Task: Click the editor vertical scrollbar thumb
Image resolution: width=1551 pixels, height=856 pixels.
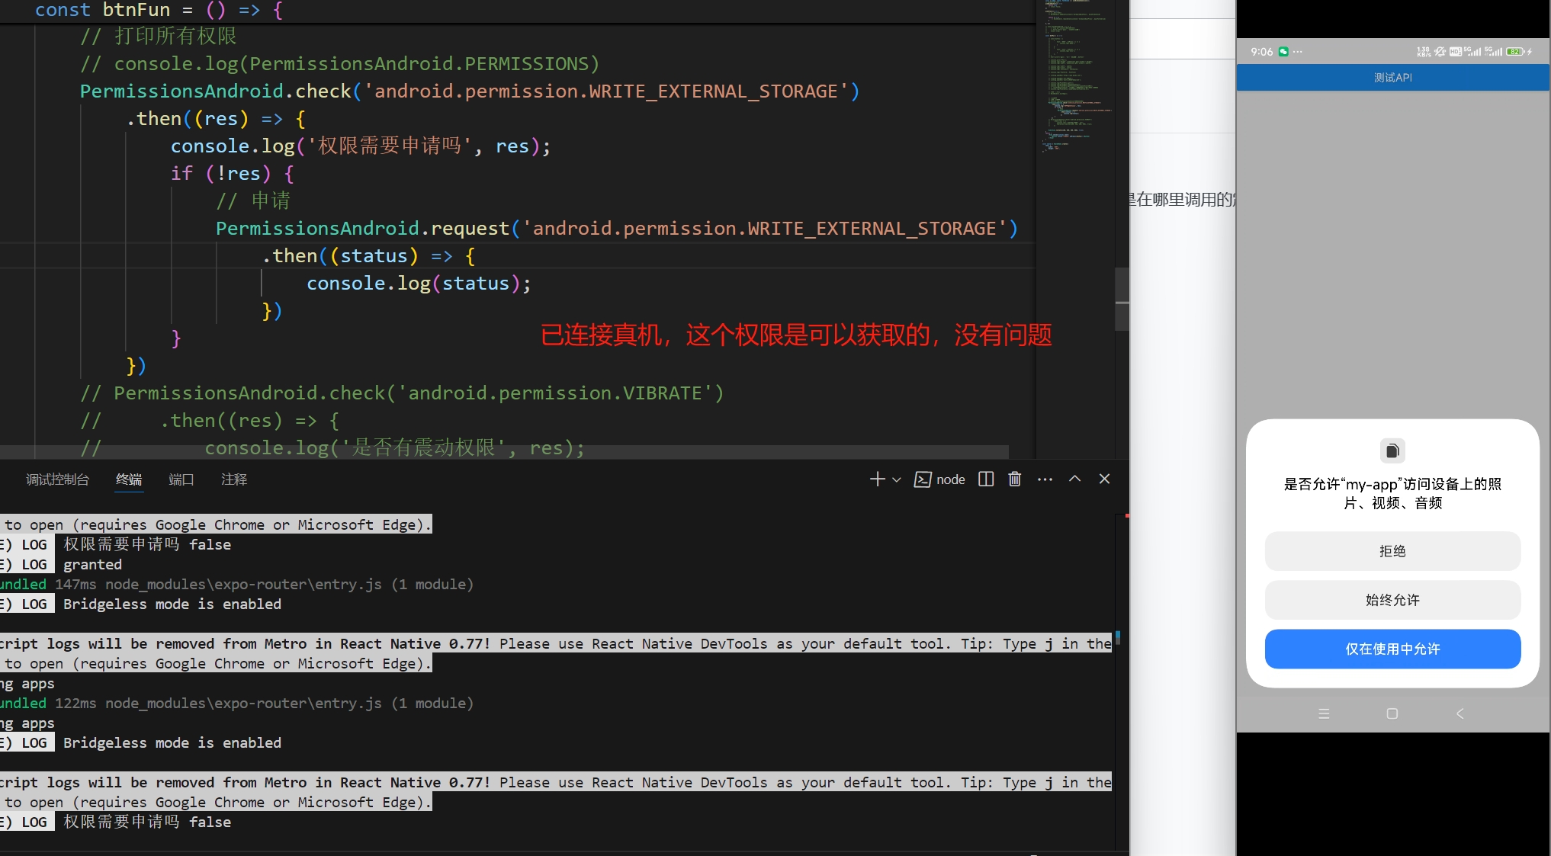Action: tap(1122, 299)
